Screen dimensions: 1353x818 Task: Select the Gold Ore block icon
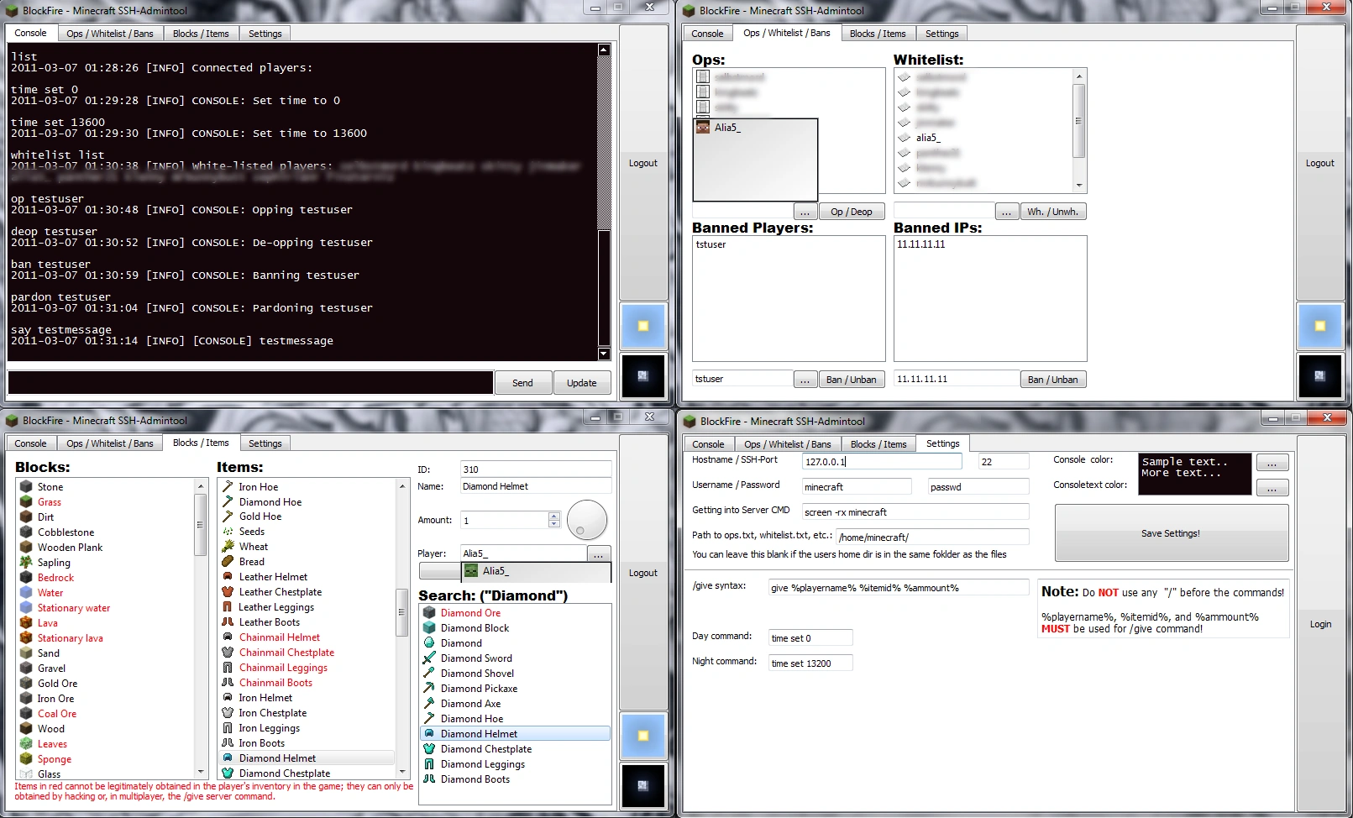(x=26, y=684)
